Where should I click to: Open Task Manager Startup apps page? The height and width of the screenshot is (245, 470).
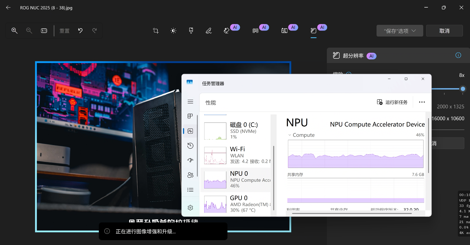click(190, 160)
